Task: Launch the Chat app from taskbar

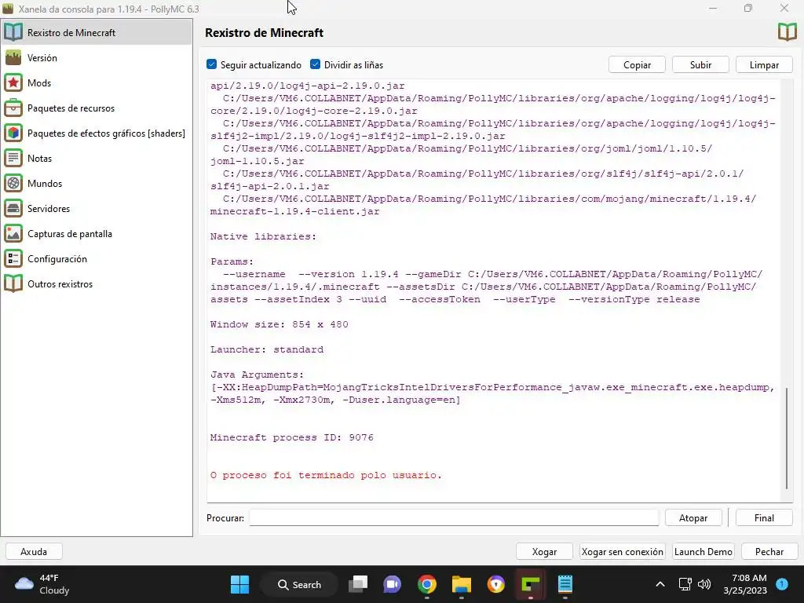Action: 393,584
